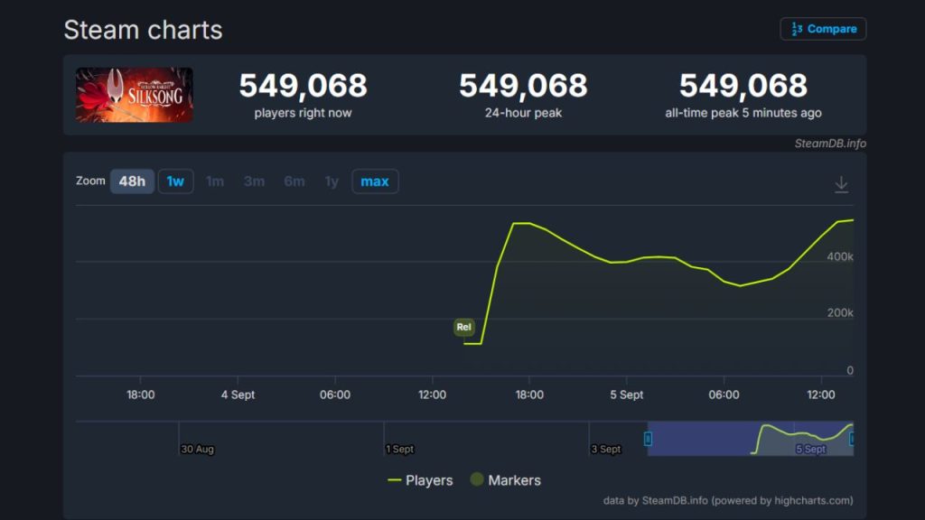Screen dimensions: 925x520
Task: Click the data by SteamDB.info footer text
Action: [x=728, y=500]
